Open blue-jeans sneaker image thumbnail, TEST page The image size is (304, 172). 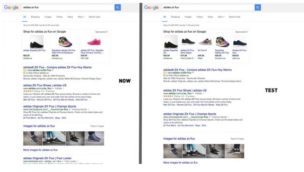tap(194, 151)
